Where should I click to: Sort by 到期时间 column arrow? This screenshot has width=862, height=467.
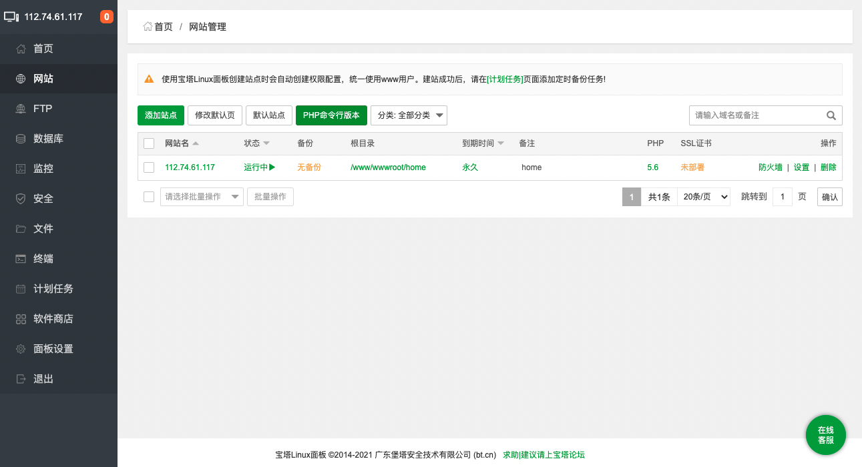[501, 143]
